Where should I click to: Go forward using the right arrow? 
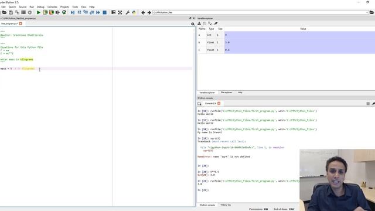[149, 12]
